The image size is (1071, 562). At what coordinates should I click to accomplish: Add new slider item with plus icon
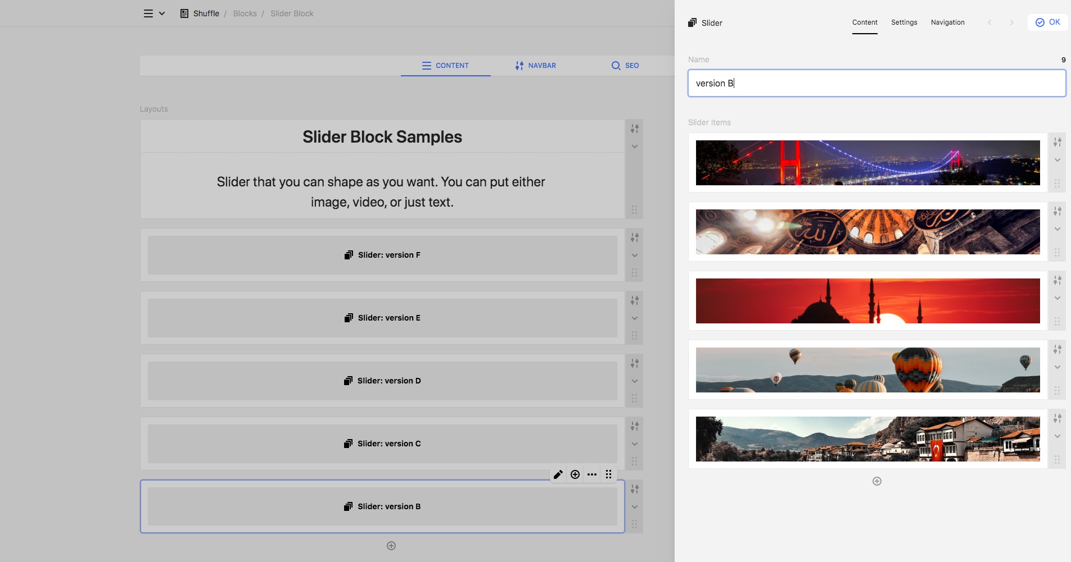point(876,481)
